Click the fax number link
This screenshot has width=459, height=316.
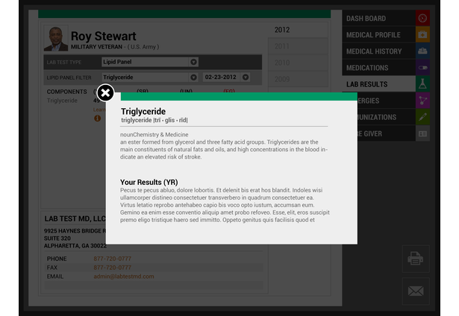click(x=112, y=268)
